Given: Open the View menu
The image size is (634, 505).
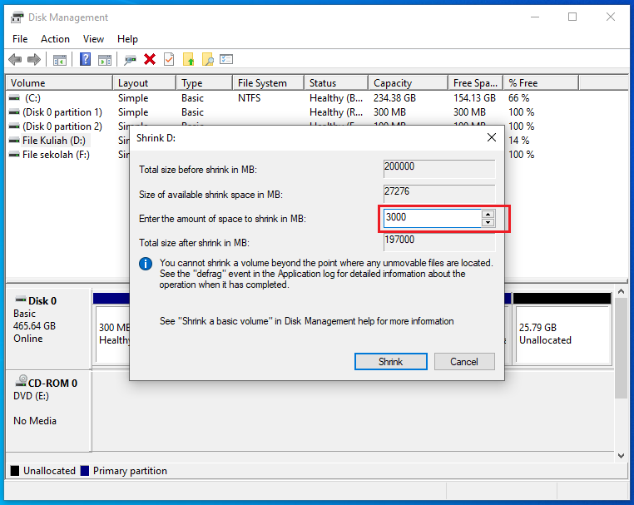Looking at the screenshot, I should pyautogui.click(x=93, y=39).
